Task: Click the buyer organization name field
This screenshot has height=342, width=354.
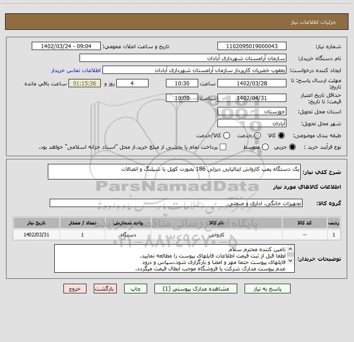Action: tap(183, 58)
